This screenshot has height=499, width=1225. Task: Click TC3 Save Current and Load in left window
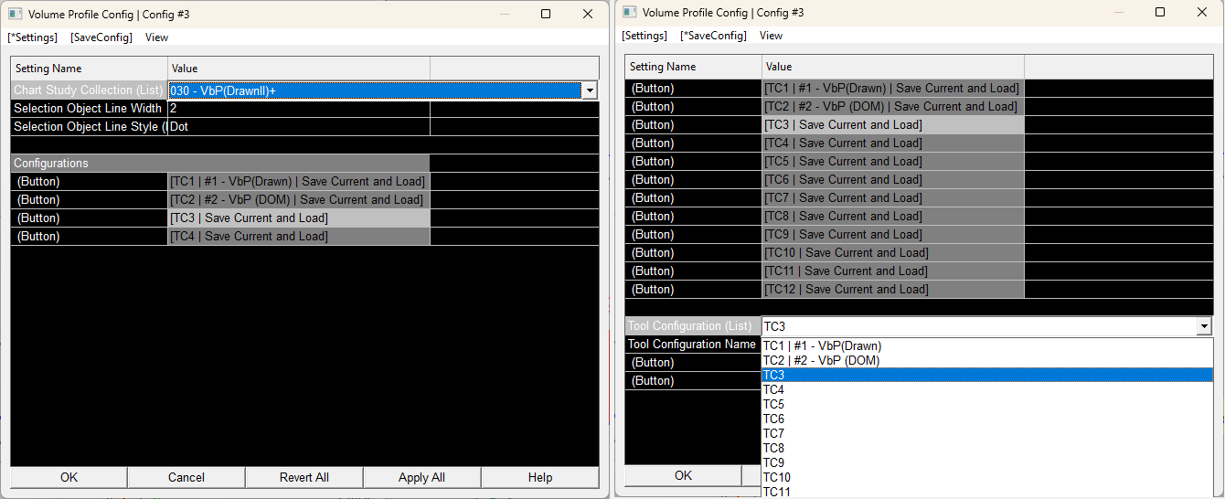point(299,218)
